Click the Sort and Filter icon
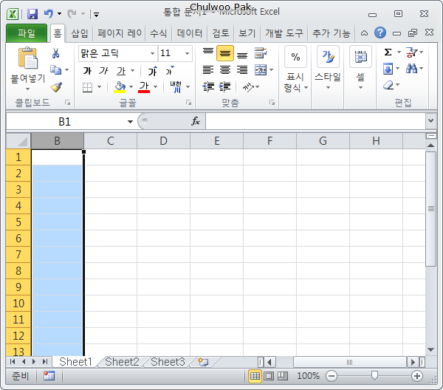This screenshot has width=443, height=390. (x=411, y=52)
